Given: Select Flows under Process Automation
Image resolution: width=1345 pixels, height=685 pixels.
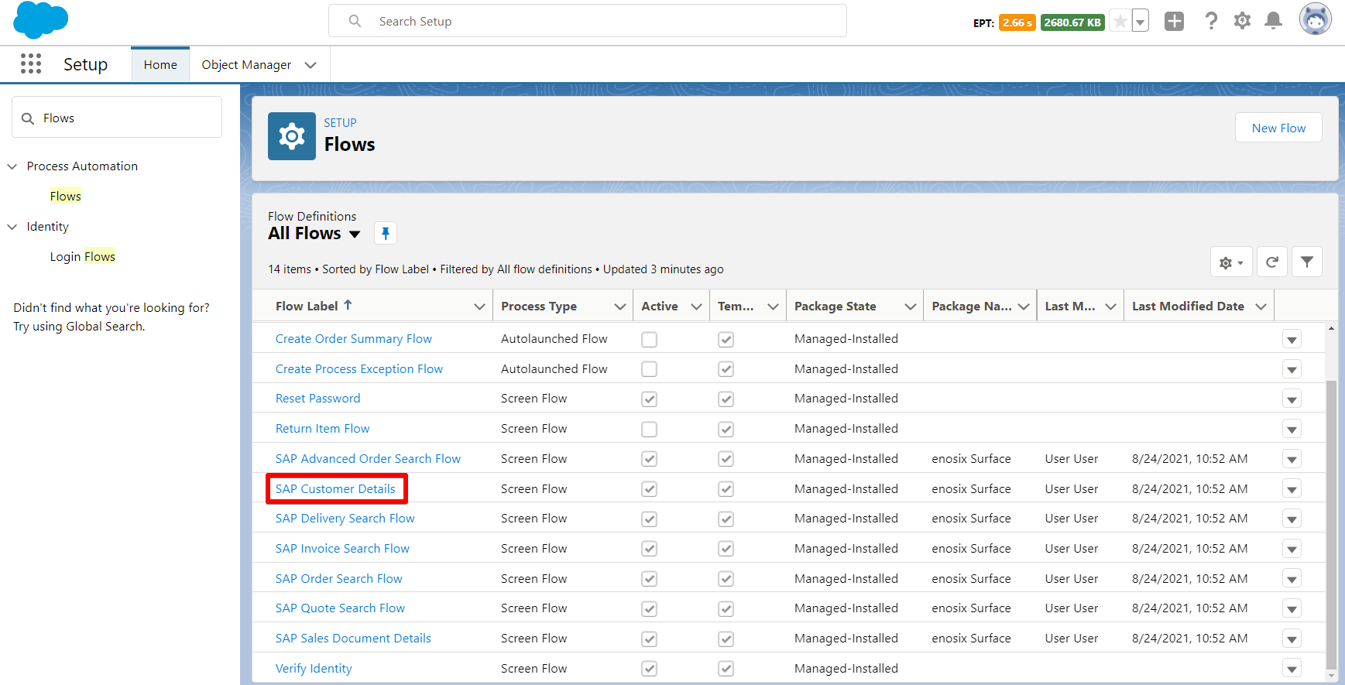Looking at the screenshot, I should click(66, 197).
